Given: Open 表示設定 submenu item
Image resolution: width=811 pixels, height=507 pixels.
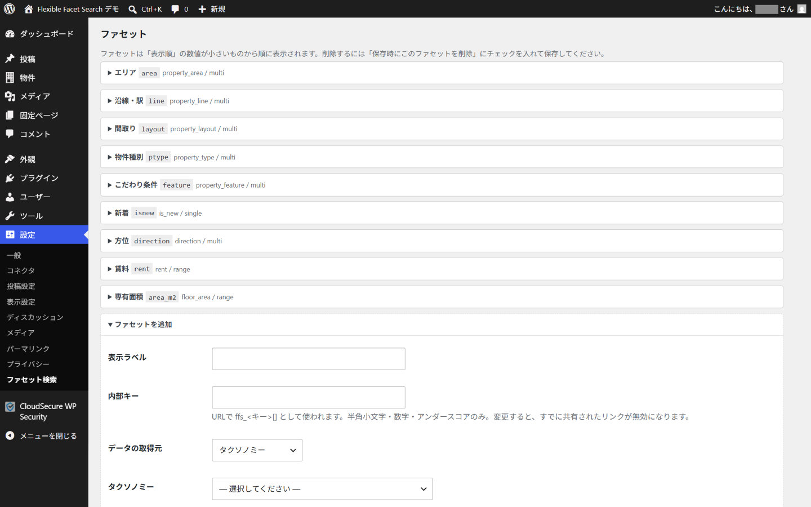Looking at the screenshot, I should pyautogui.click(x=21, y=302).
